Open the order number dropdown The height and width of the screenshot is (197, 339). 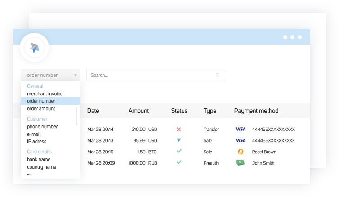click(50, 75)
